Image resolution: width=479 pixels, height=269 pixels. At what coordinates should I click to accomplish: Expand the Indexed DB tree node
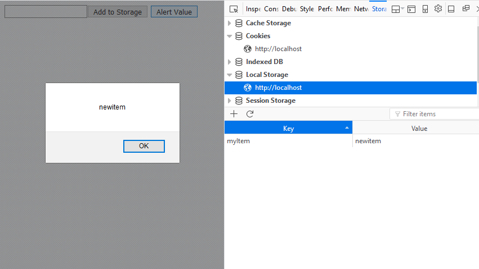pyautogui.click(x=230, y=62)
